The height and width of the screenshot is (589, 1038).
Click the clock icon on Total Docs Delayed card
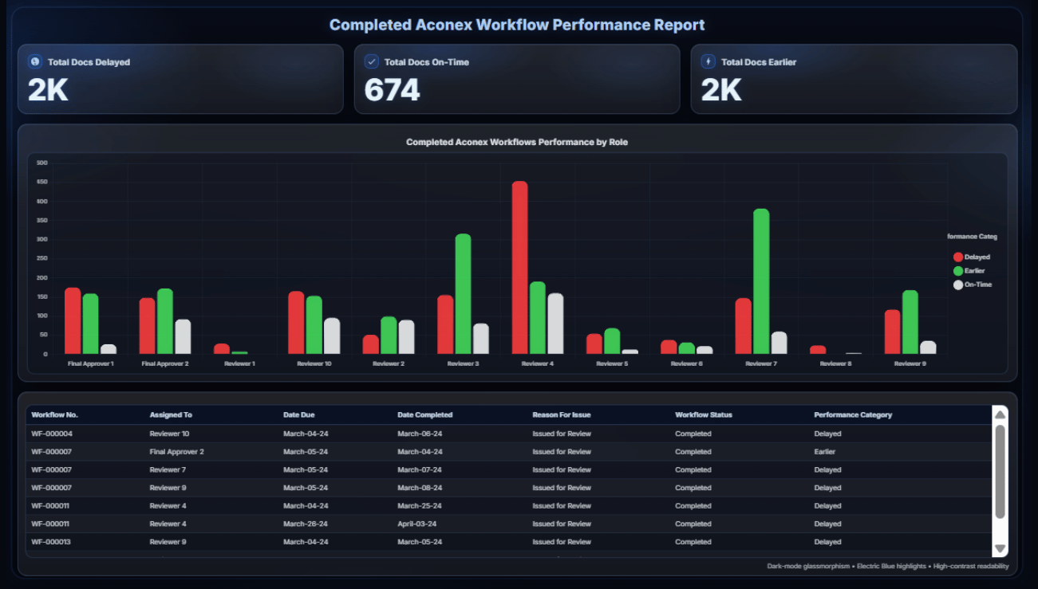point(35,62)
